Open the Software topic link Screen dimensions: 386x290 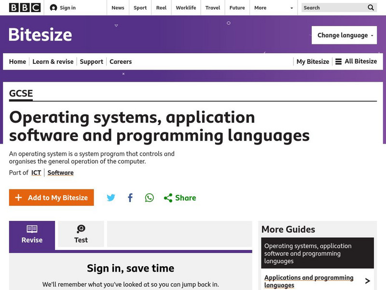[x=60, y=173]
